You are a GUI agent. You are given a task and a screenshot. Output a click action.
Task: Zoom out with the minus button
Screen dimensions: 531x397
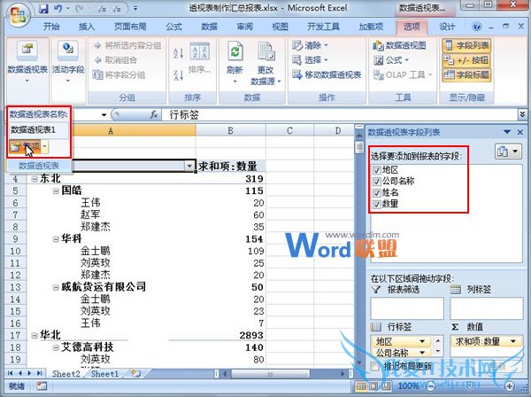(431, 385)
